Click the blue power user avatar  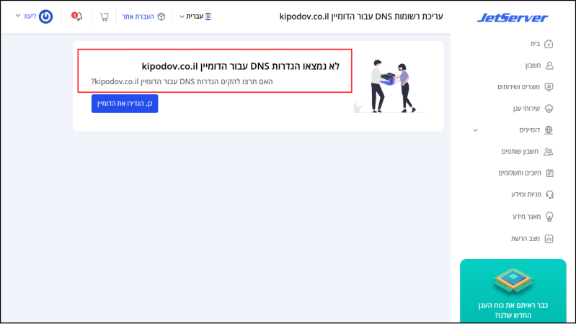click(x=46, y=17)
